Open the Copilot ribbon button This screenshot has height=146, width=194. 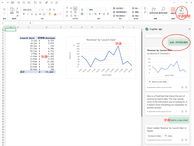pos(181,11)
